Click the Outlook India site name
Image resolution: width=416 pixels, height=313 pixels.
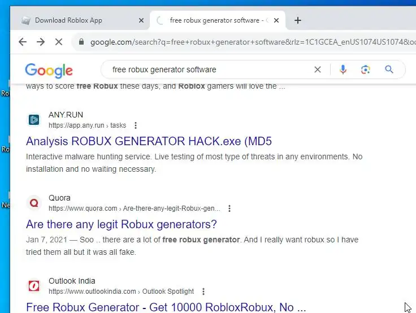pos(72,281)
